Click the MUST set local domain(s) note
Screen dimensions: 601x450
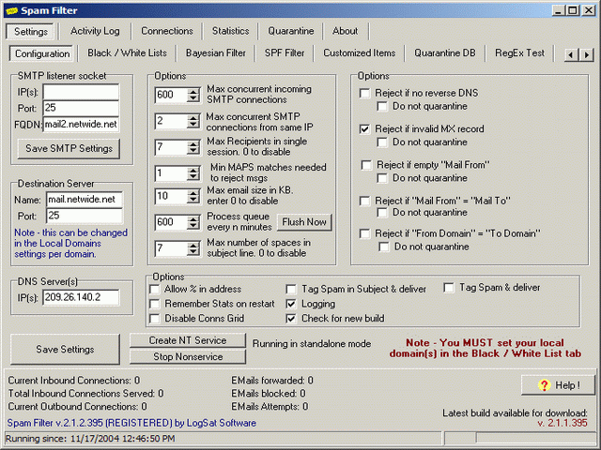tap(485, 348)
